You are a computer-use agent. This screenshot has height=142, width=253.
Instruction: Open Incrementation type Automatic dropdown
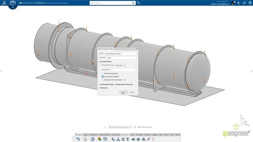click(x=120, y=65)
